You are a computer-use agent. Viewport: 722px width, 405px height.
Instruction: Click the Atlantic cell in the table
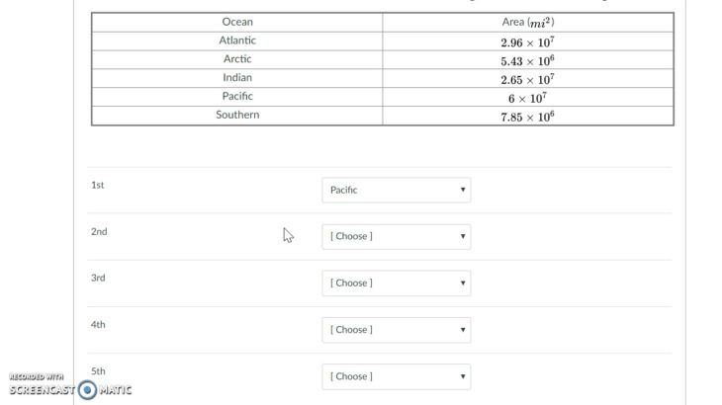point(237,40)
